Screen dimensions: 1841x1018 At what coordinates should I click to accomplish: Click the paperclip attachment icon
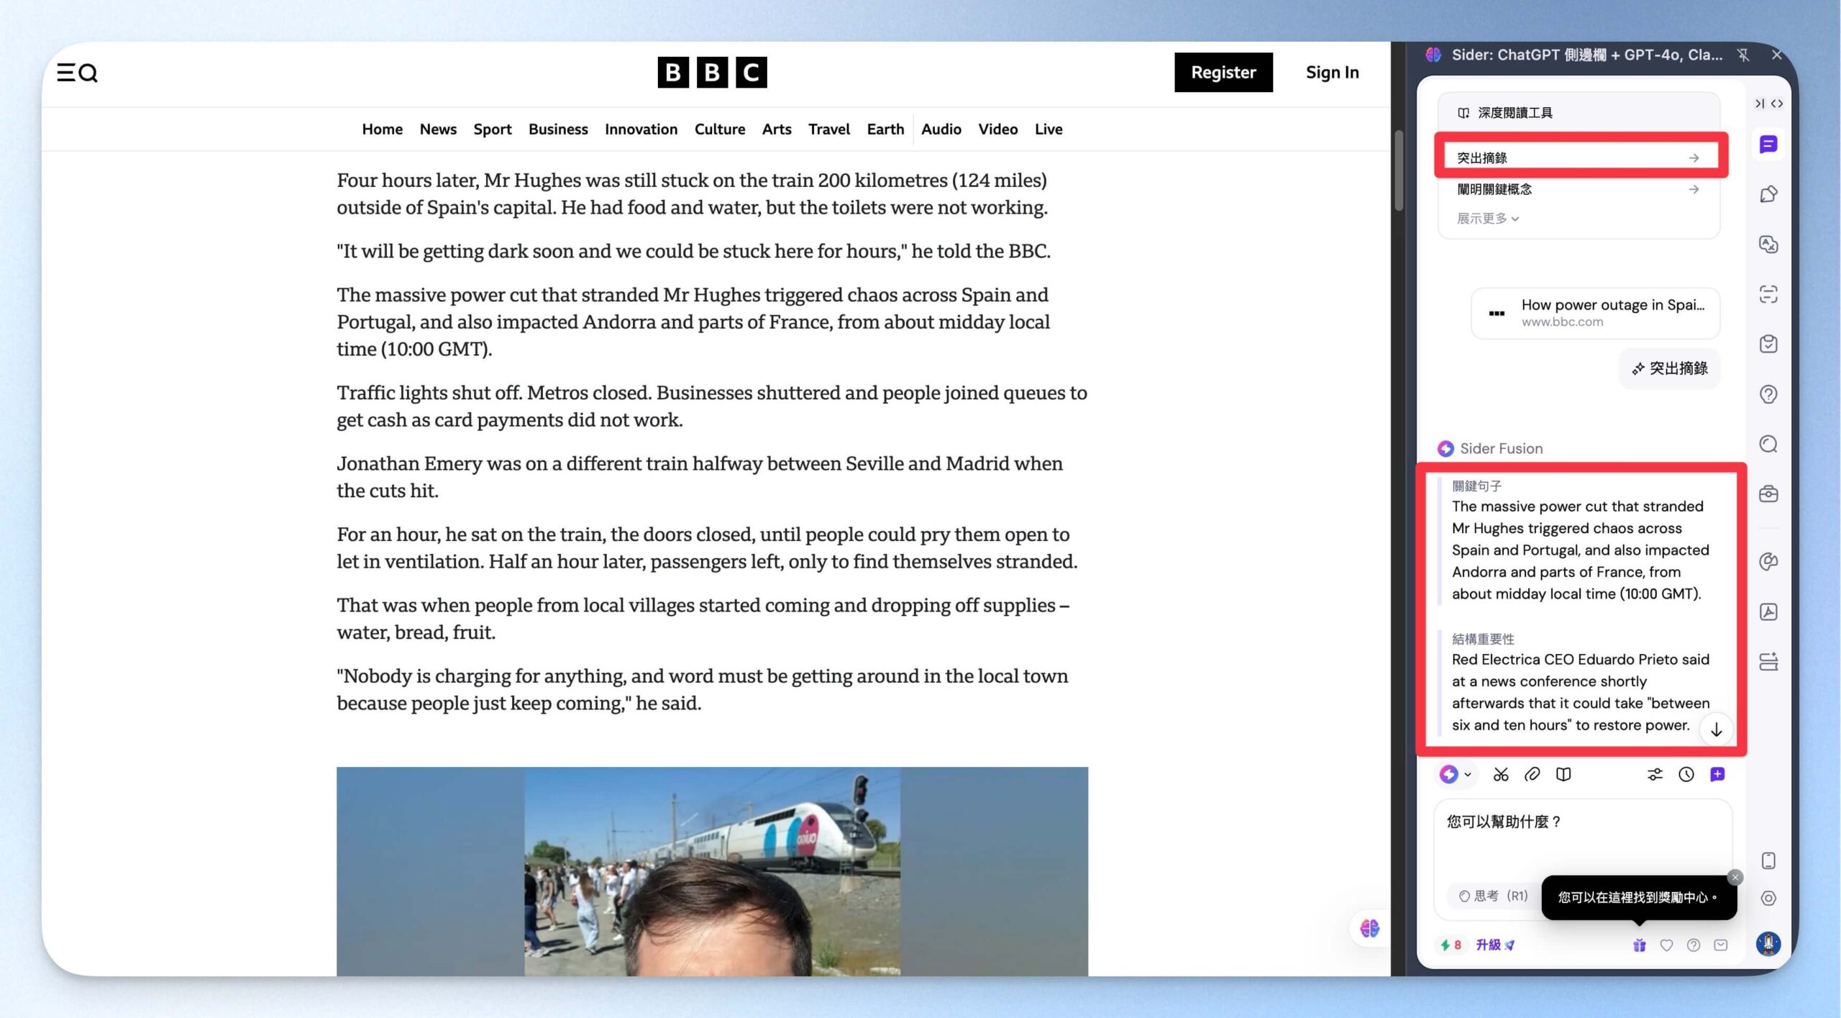click(1532, 775)
